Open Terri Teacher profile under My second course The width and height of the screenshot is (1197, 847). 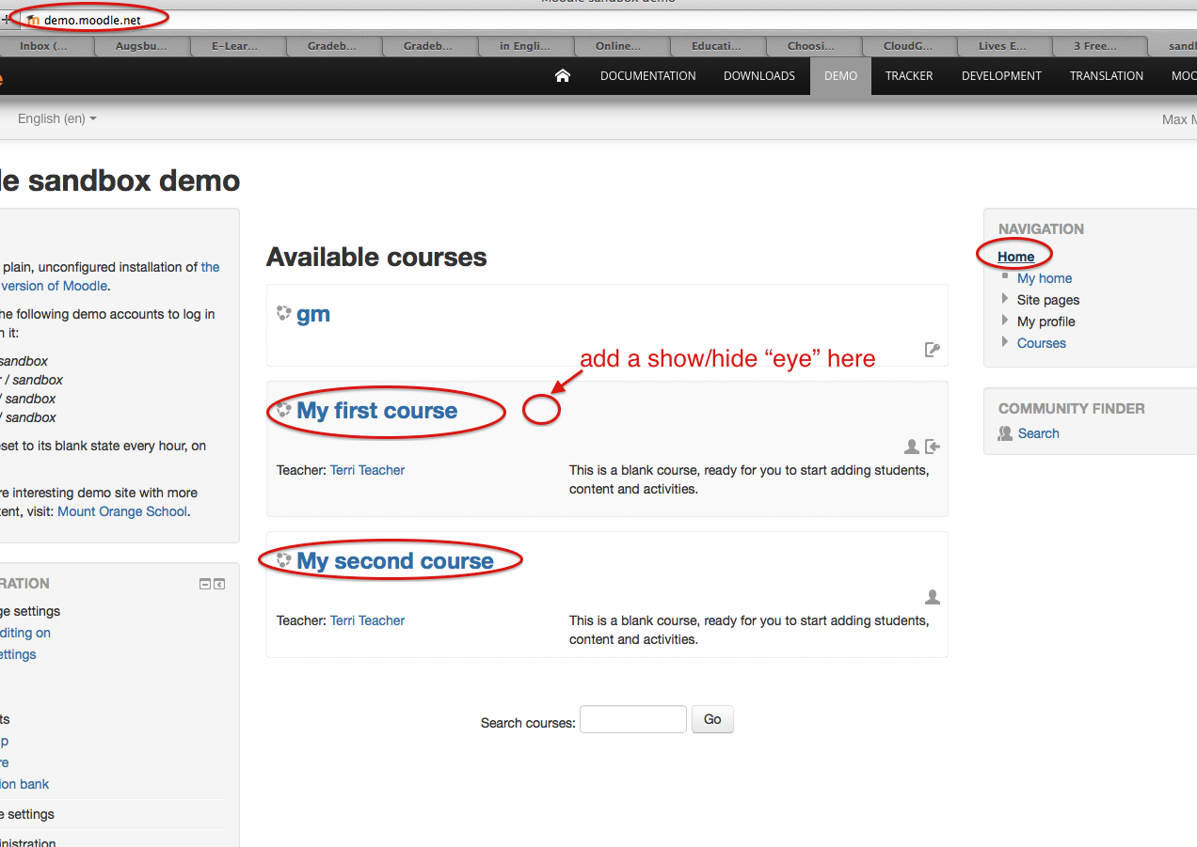(x=367, y=620)
